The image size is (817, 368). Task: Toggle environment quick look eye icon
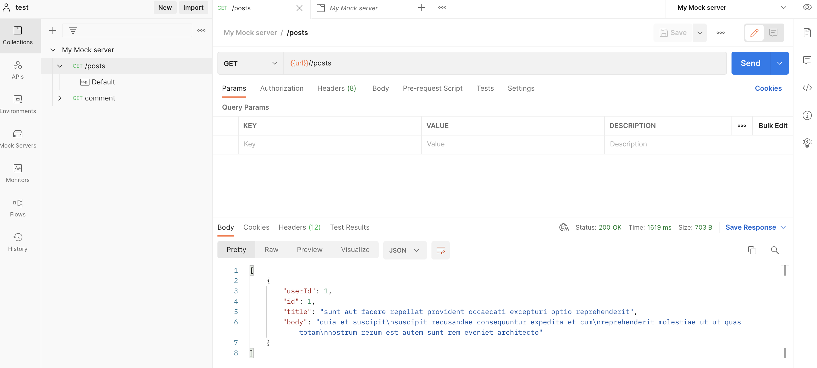[x=807, y=7]
